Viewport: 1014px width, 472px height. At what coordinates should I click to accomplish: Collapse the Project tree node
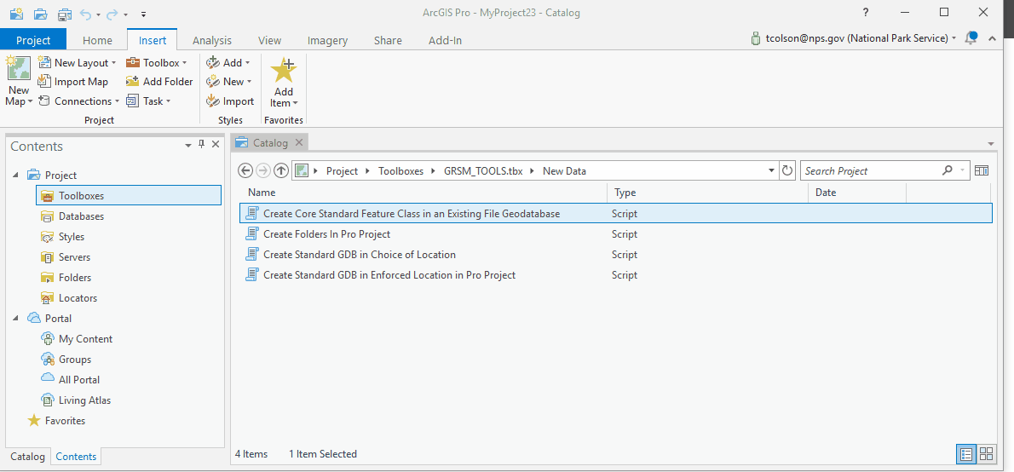tap(14, 176)
